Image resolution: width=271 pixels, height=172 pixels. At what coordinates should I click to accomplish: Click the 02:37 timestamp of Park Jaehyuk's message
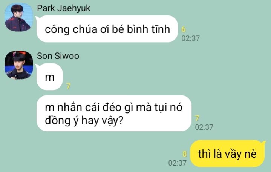click(x=190, y=38)
